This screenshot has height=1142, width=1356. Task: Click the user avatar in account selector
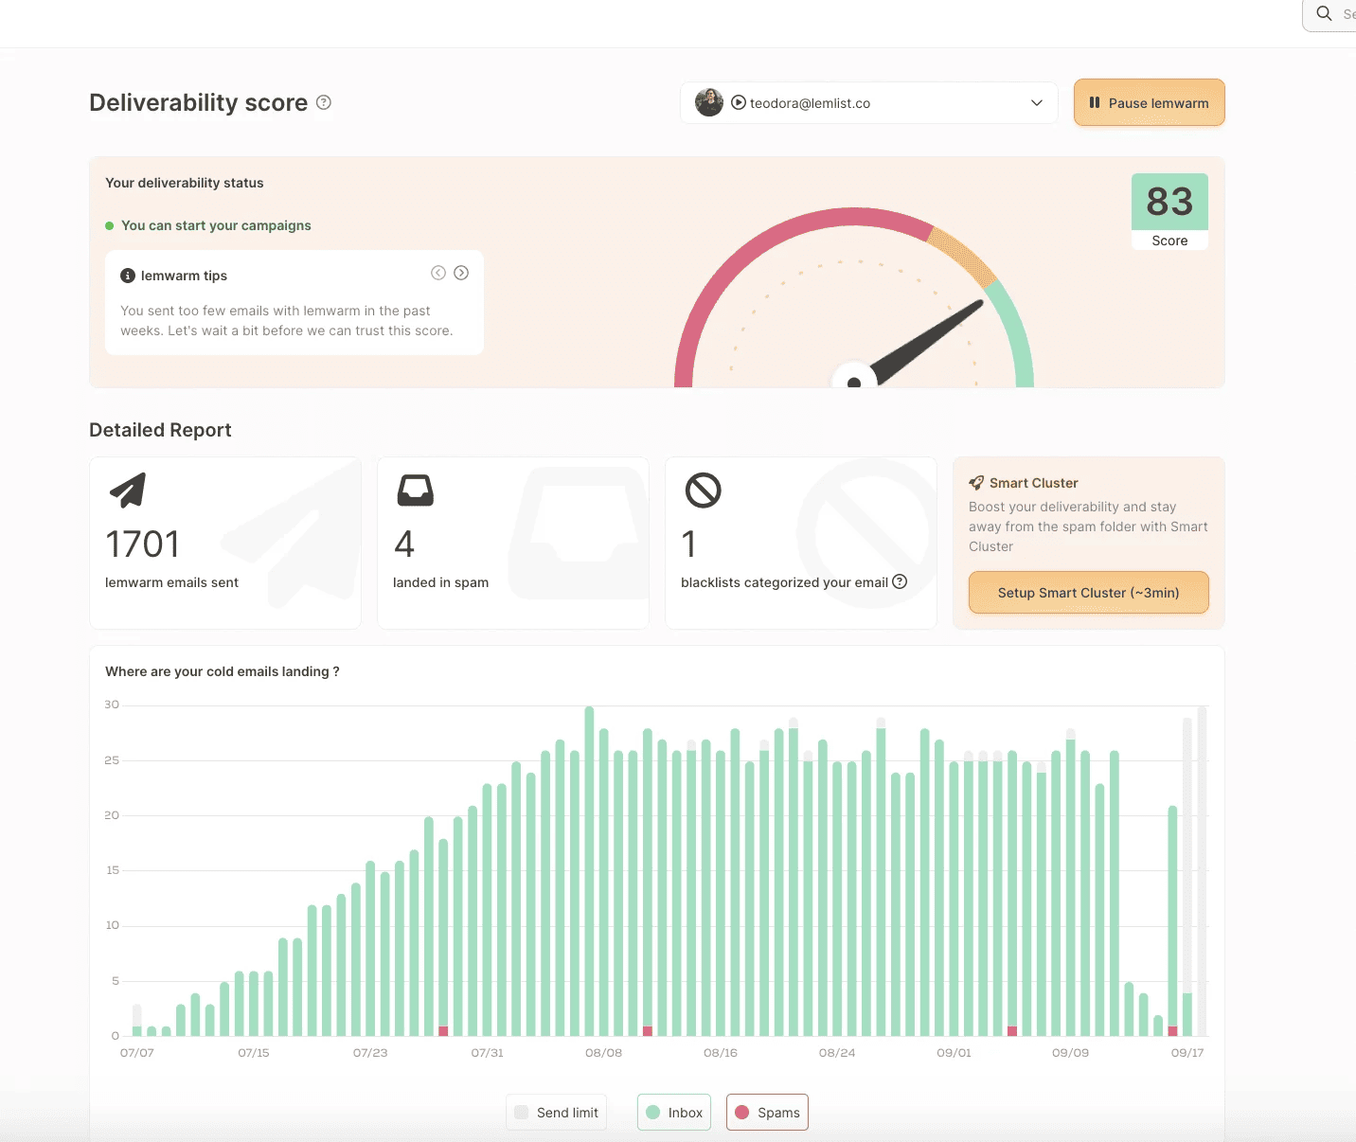[709, 102]
